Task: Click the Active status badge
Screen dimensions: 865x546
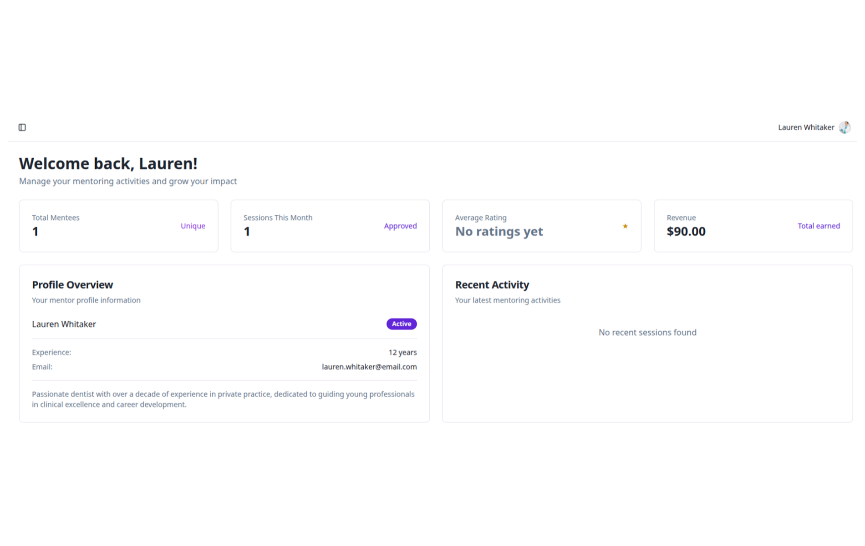Action: (401, 324)
